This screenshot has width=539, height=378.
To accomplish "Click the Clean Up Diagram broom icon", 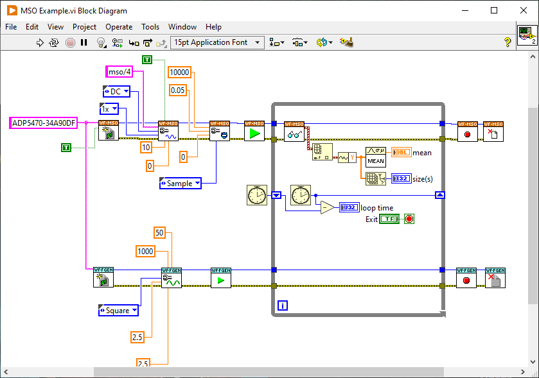I will (x=346, y=42).
